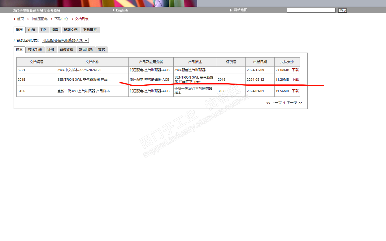Jump to last page with >>
The height and width of the screenshot is (241, 386).
pyautogui.click(x=300, y=103)
